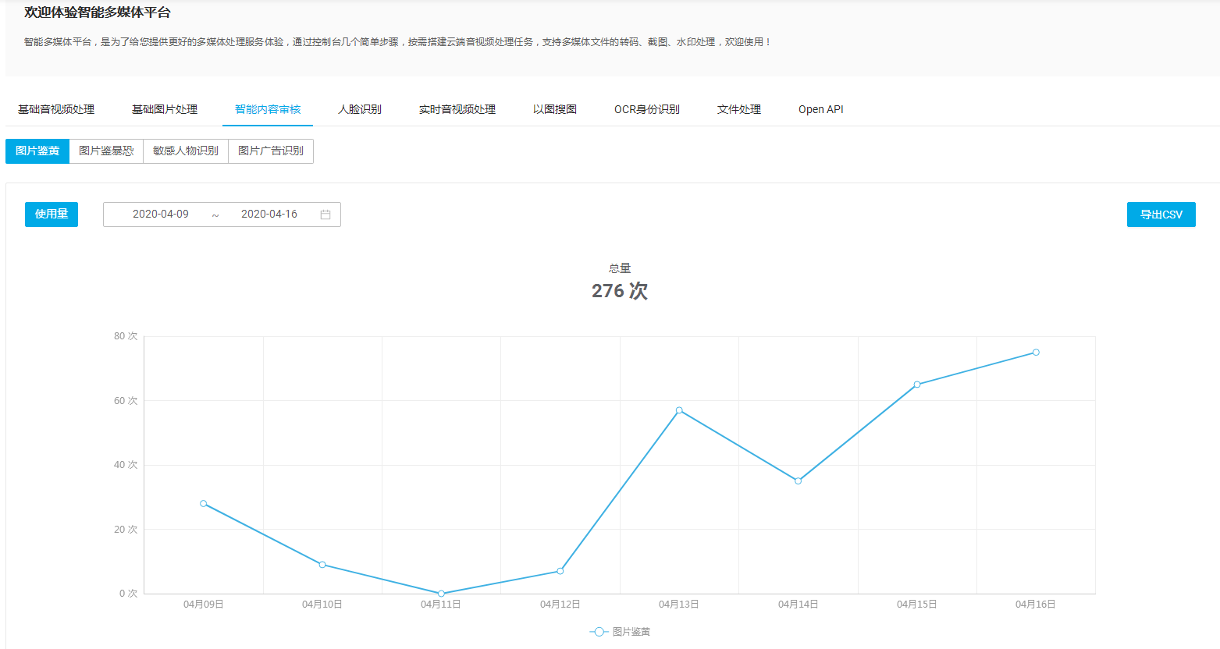This screenshot has width=1220, height=649.
Task: Click the start date 2020-04-09 field
Action: [x=161, y=215]
